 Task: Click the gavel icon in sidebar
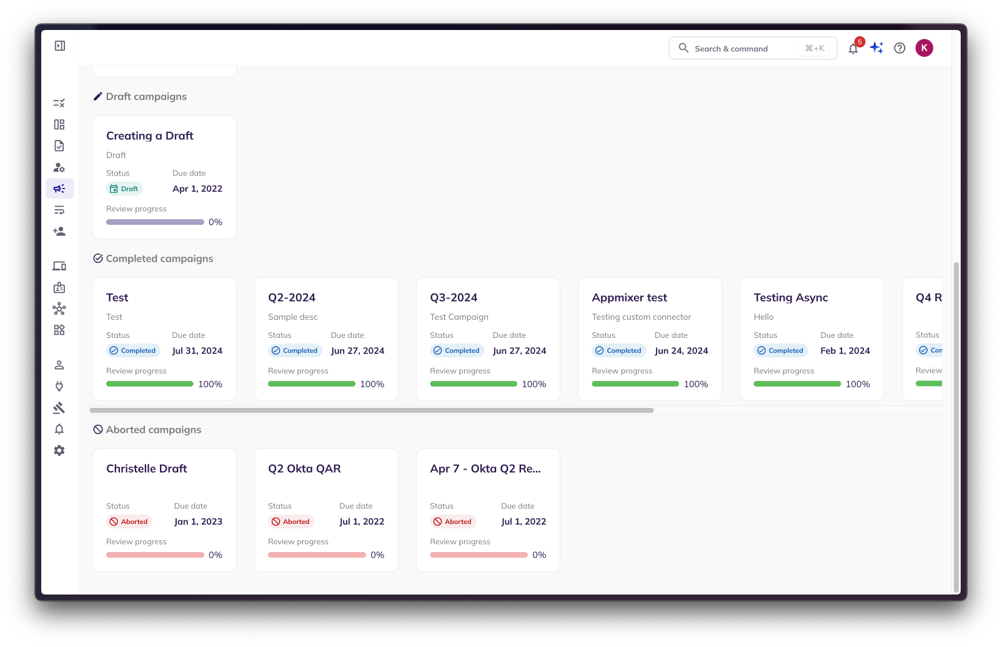[59, 408]
